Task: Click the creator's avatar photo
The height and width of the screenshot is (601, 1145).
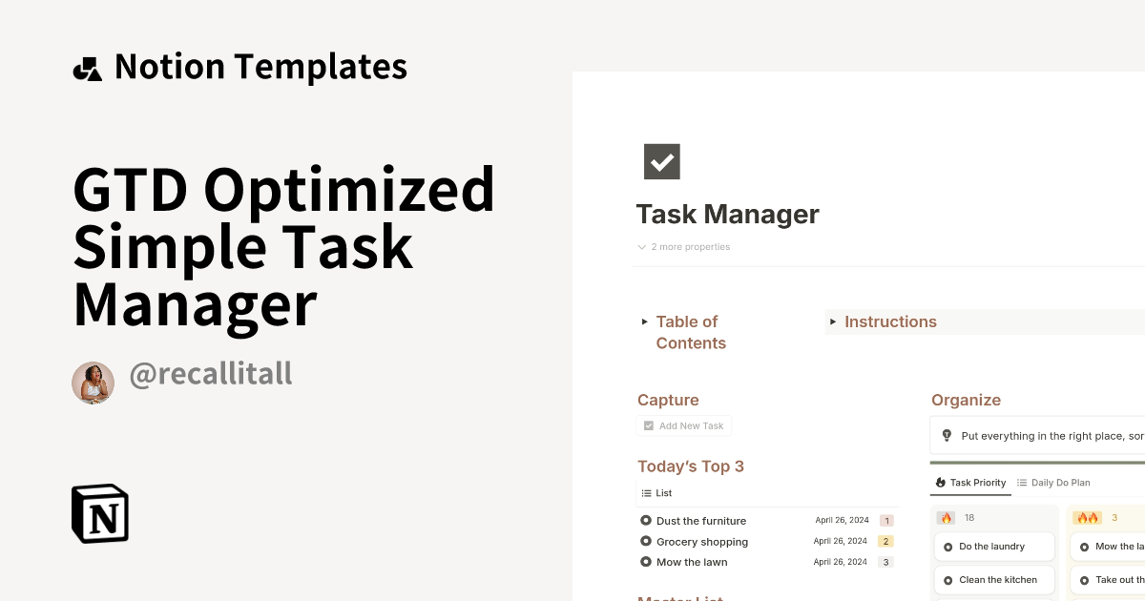Action: (x=93, y=383)
